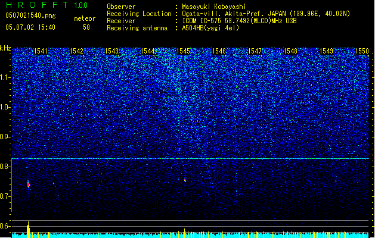Click the Receiving Location label
Image resolution: width=375 pixels, height=238 pixels.
[x=139, y=14]
